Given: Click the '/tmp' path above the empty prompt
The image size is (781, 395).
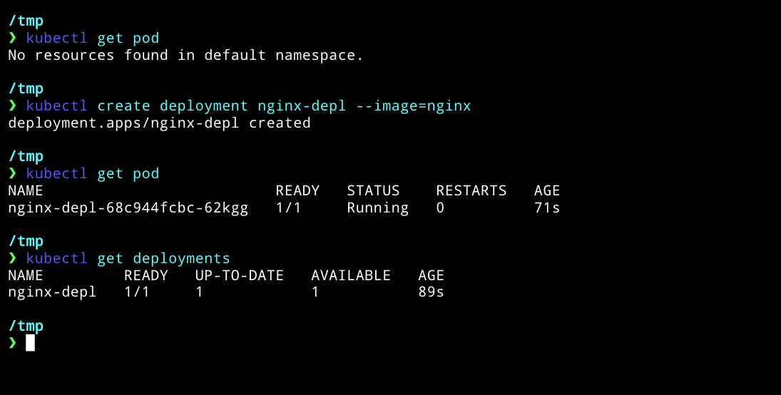Looking at the screenshot, I should 26,327.
